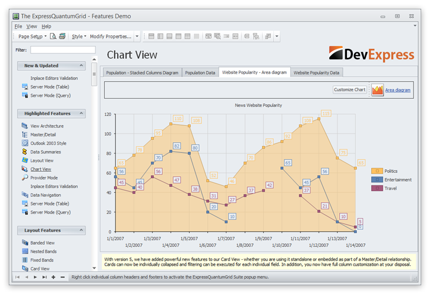Open the View menu
Image resolution: width=430 pixels, height=294 pixels.
(x=31, y=26)
